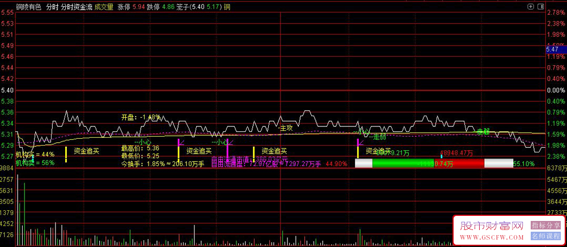Click the 5.53 price on left axis
The width and height of the screenshot is (567, 247).
coord(7,23)
